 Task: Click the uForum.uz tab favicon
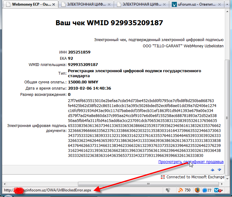click(174, 4)
